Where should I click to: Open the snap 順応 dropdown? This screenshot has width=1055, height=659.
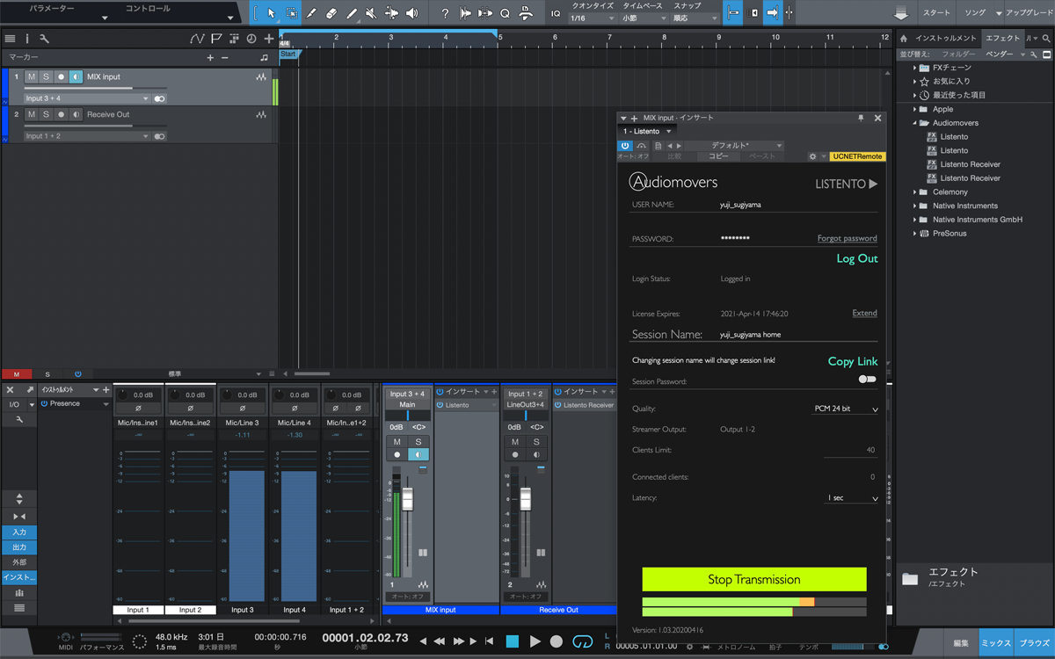695,18
